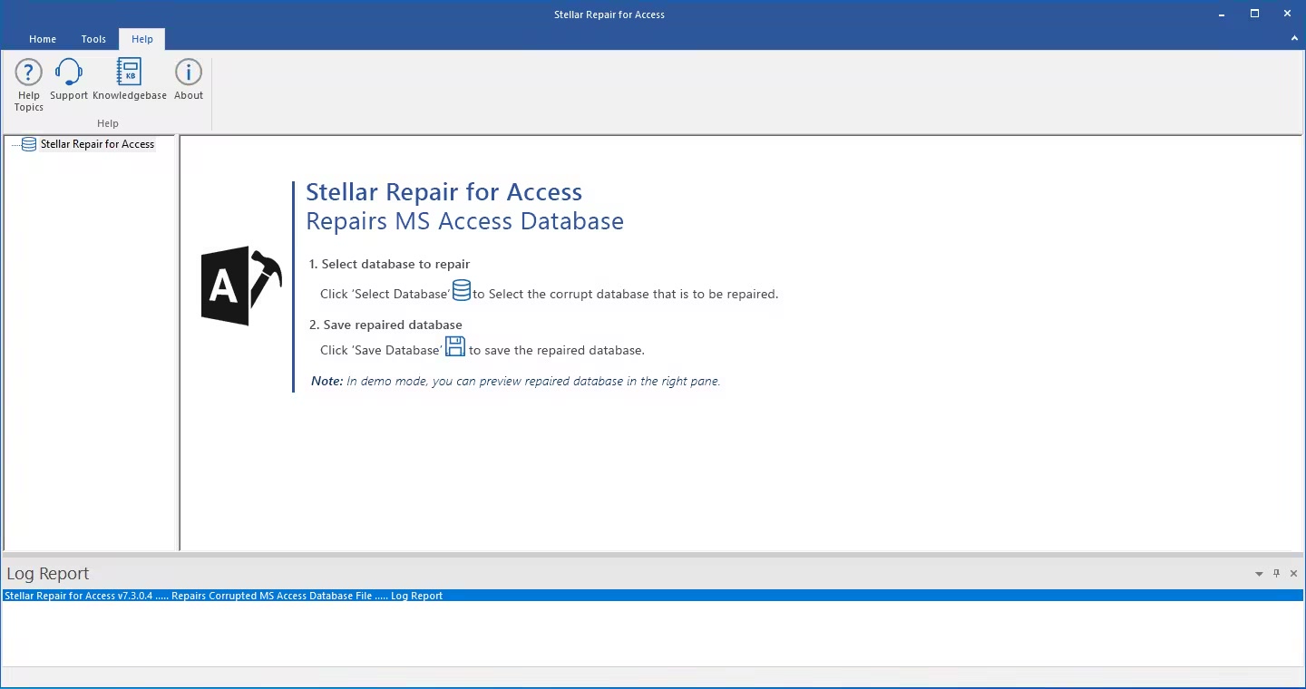Click the Select Database icon in the instructions
The image size is (1306, 689).
(x=461, y=291)
